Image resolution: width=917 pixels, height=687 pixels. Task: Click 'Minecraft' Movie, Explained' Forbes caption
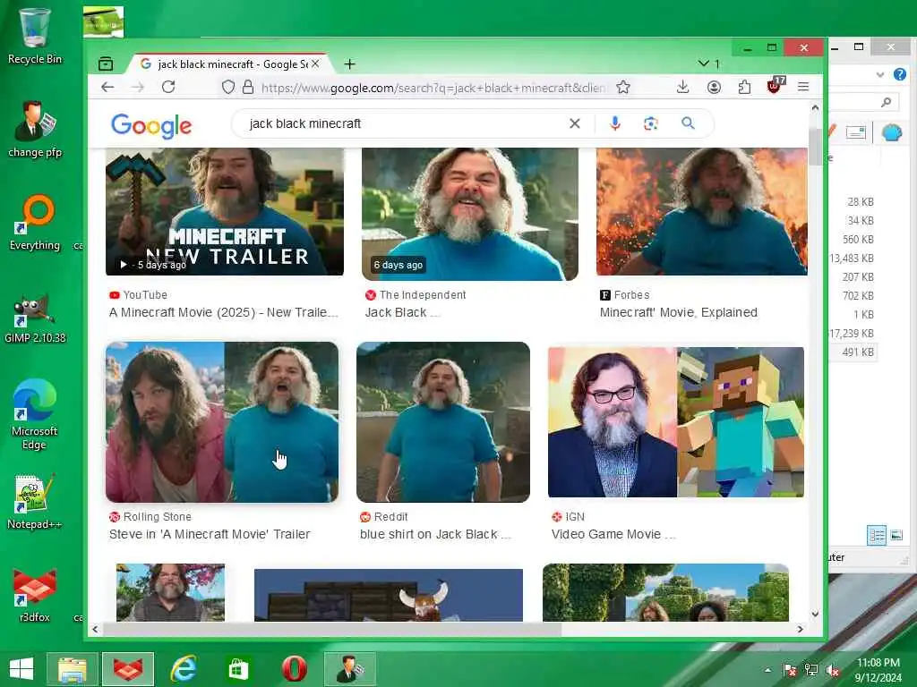coord(679,312)
